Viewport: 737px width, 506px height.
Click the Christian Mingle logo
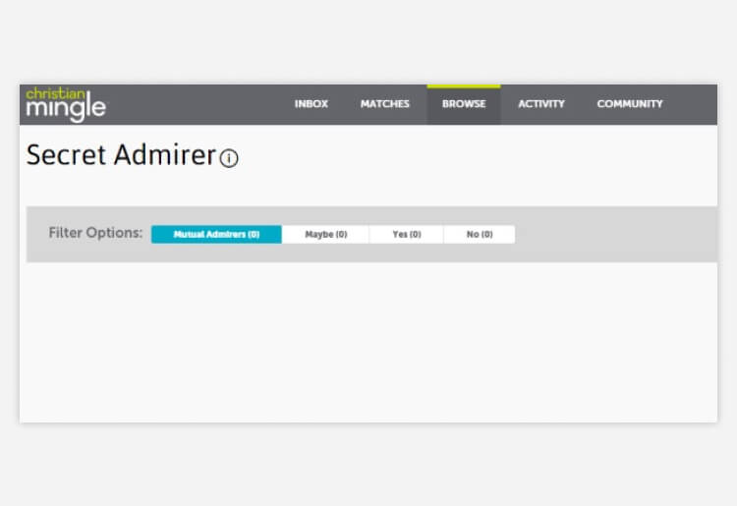pyautogui.click(x=65, y=104)
